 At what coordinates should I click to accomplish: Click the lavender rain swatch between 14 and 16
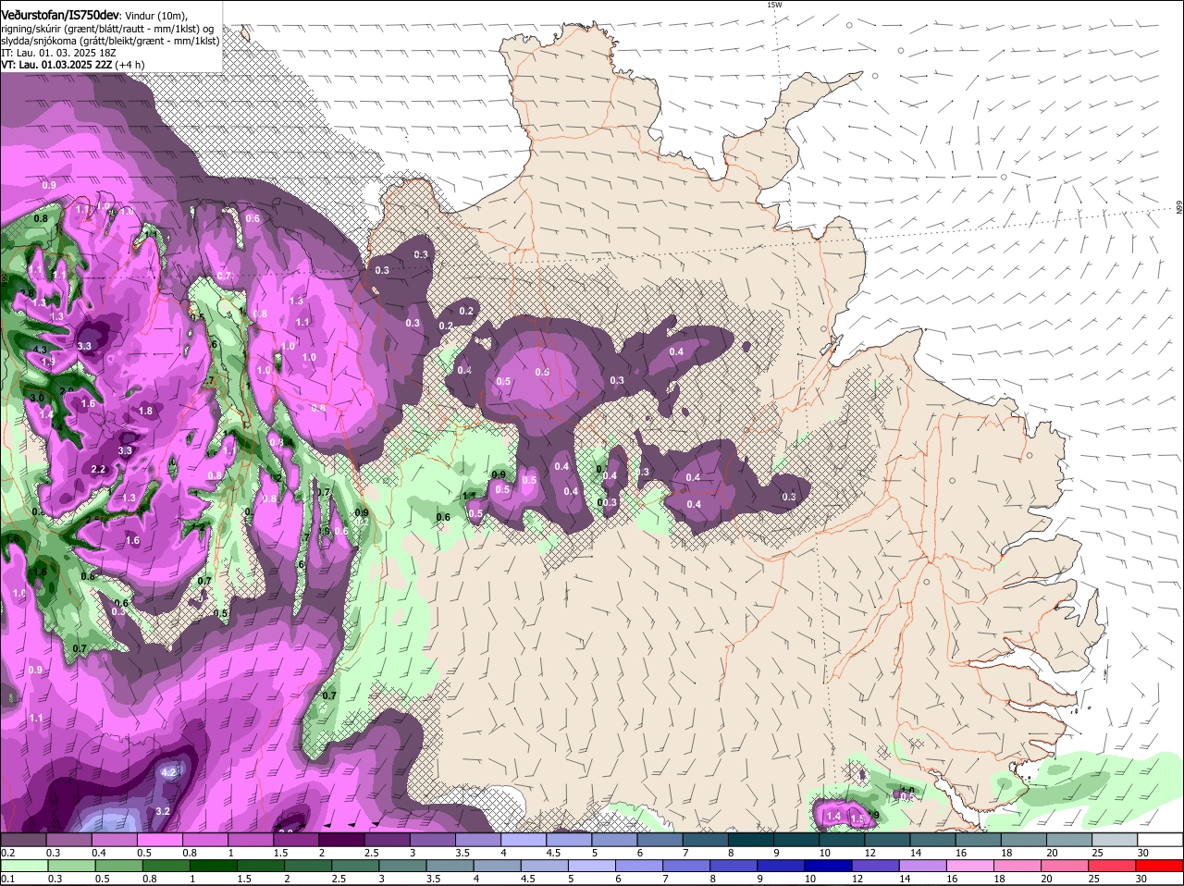click(923, 865)
